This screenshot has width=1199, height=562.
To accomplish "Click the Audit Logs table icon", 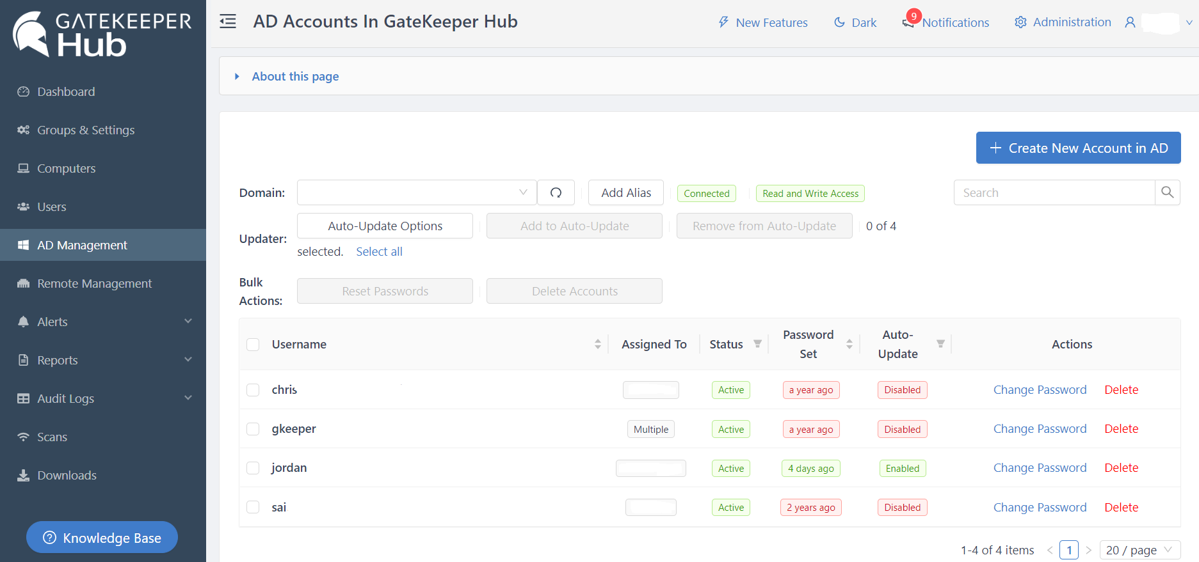I will click(24, 398).
